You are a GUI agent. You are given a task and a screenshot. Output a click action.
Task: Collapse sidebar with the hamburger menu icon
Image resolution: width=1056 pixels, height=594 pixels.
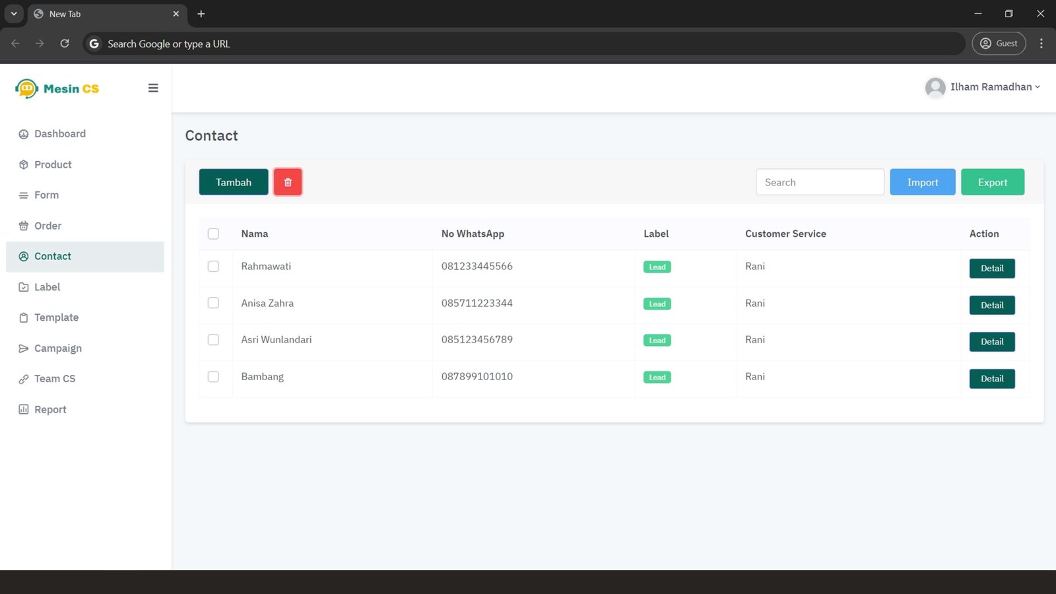[153, 88]
